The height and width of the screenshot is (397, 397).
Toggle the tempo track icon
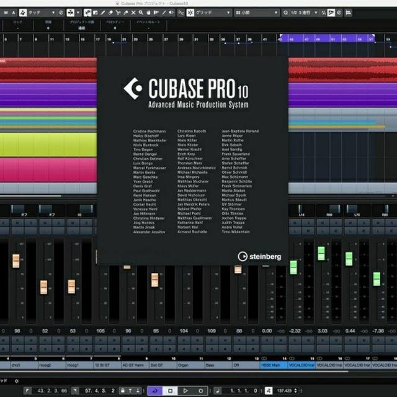tap(269, 391)
